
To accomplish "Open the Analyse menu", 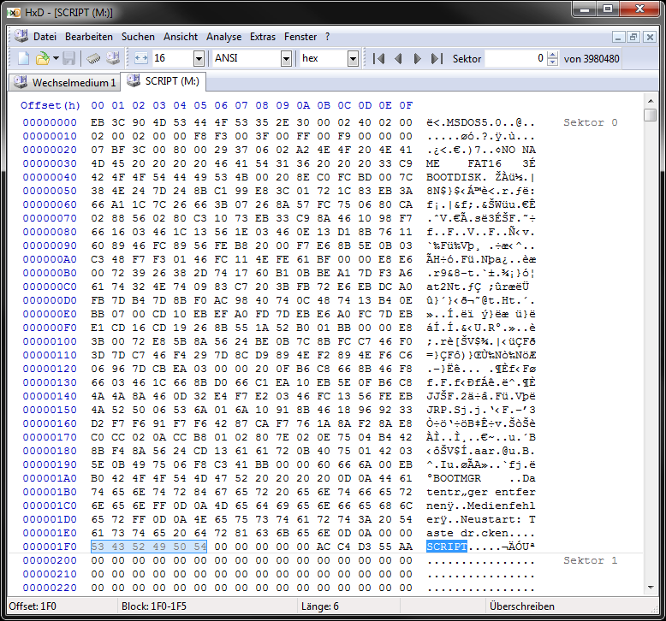I will point(223,37).
